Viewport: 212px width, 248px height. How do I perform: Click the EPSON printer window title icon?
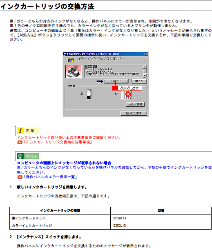pyautogui.click(x=65, y=54)
